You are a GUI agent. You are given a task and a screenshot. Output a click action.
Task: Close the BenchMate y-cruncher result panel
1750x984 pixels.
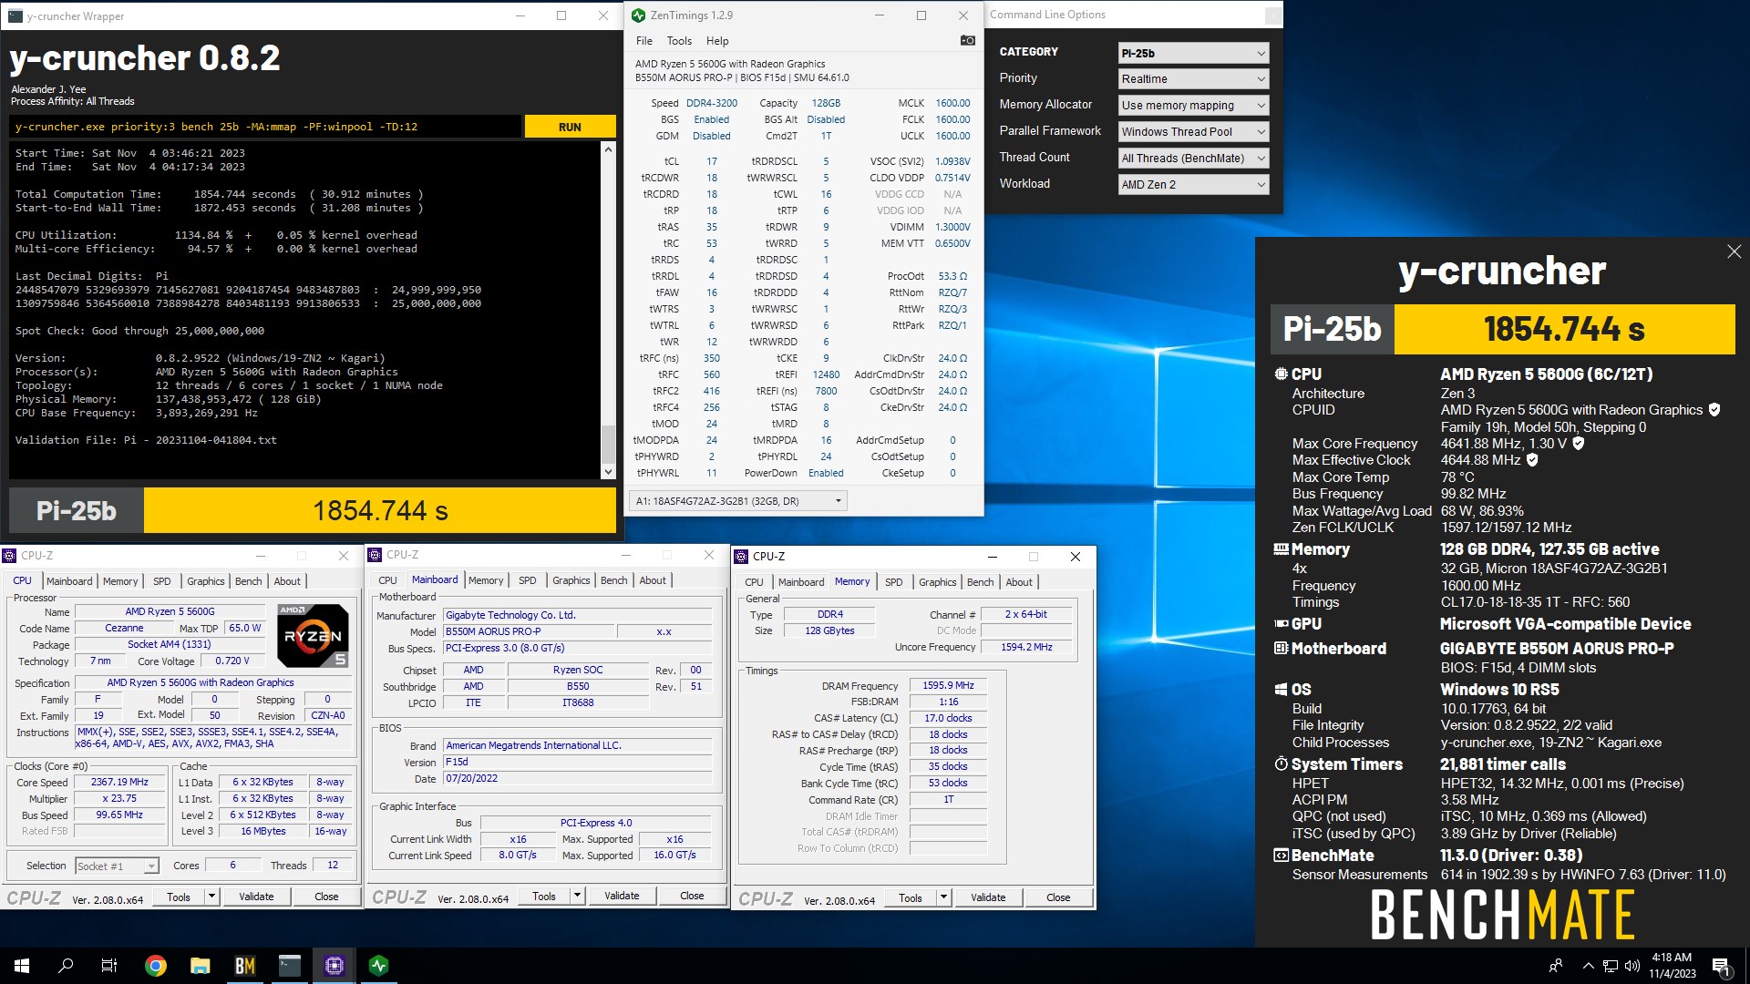pyautogui.click(x=1734, y=251)
